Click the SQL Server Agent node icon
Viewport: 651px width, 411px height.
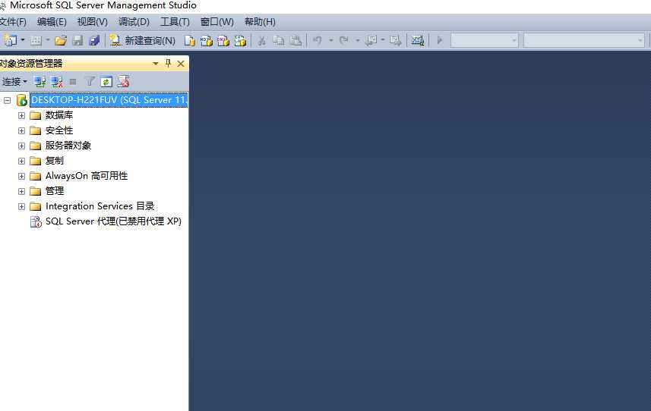(x=36, y=221)
